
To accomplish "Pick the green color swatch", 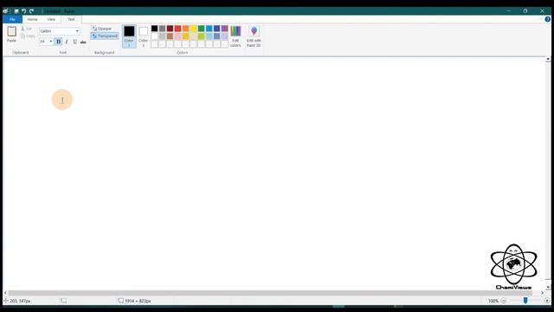I will point(201,29).
